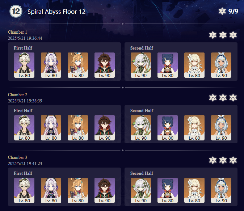Open Chamber 2 Second Half blonde flower-haired character
244x211 pixels.
pos(194,128)
